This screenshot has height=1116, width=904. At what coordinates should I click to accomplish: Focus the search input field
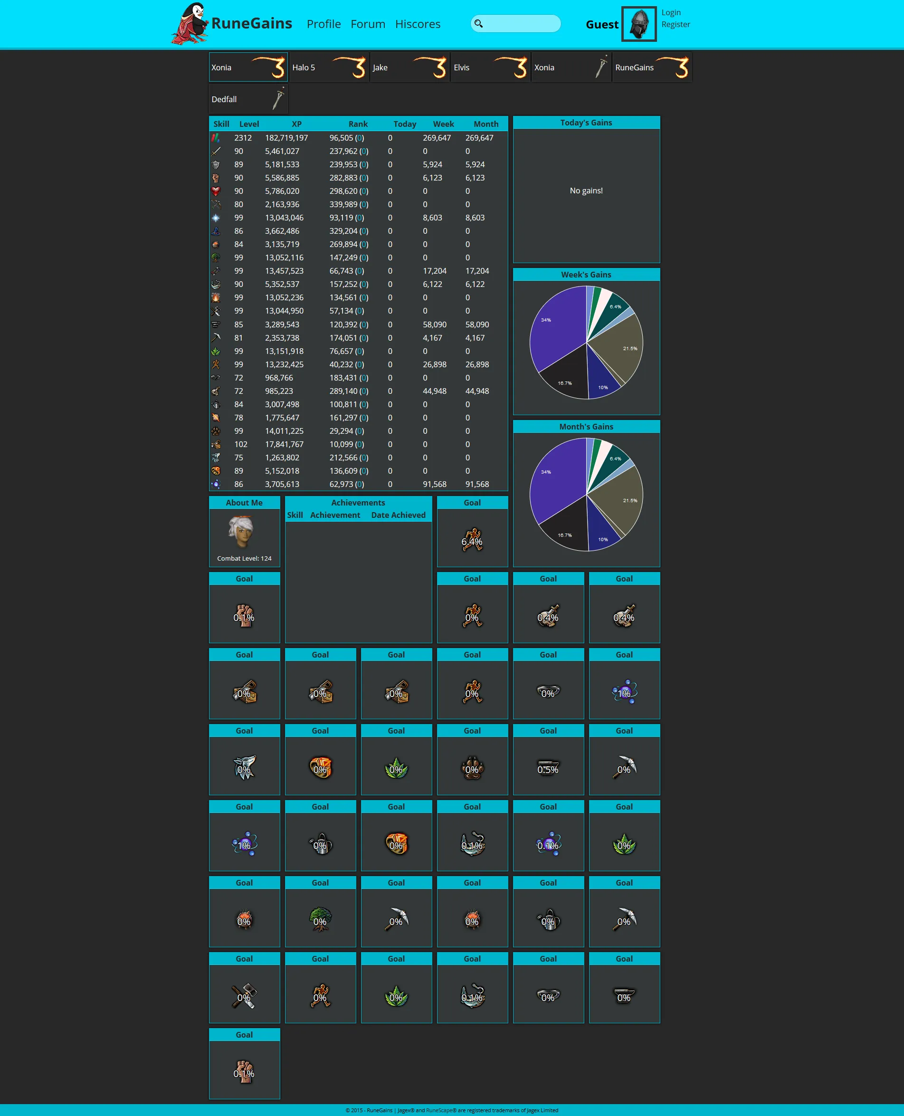[x=522, y=23]
